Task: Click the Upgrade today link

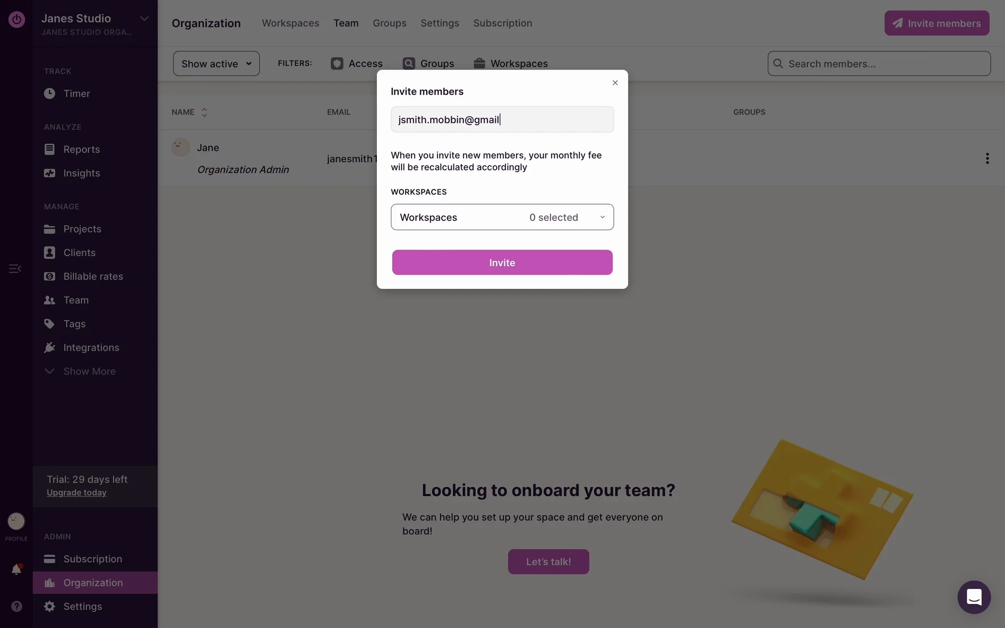Action: pos(76,493)
